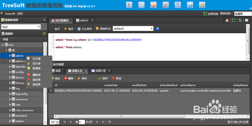Click 执行 to run SQL
This screenshot has width=252, height=126.
coord(57,29)
